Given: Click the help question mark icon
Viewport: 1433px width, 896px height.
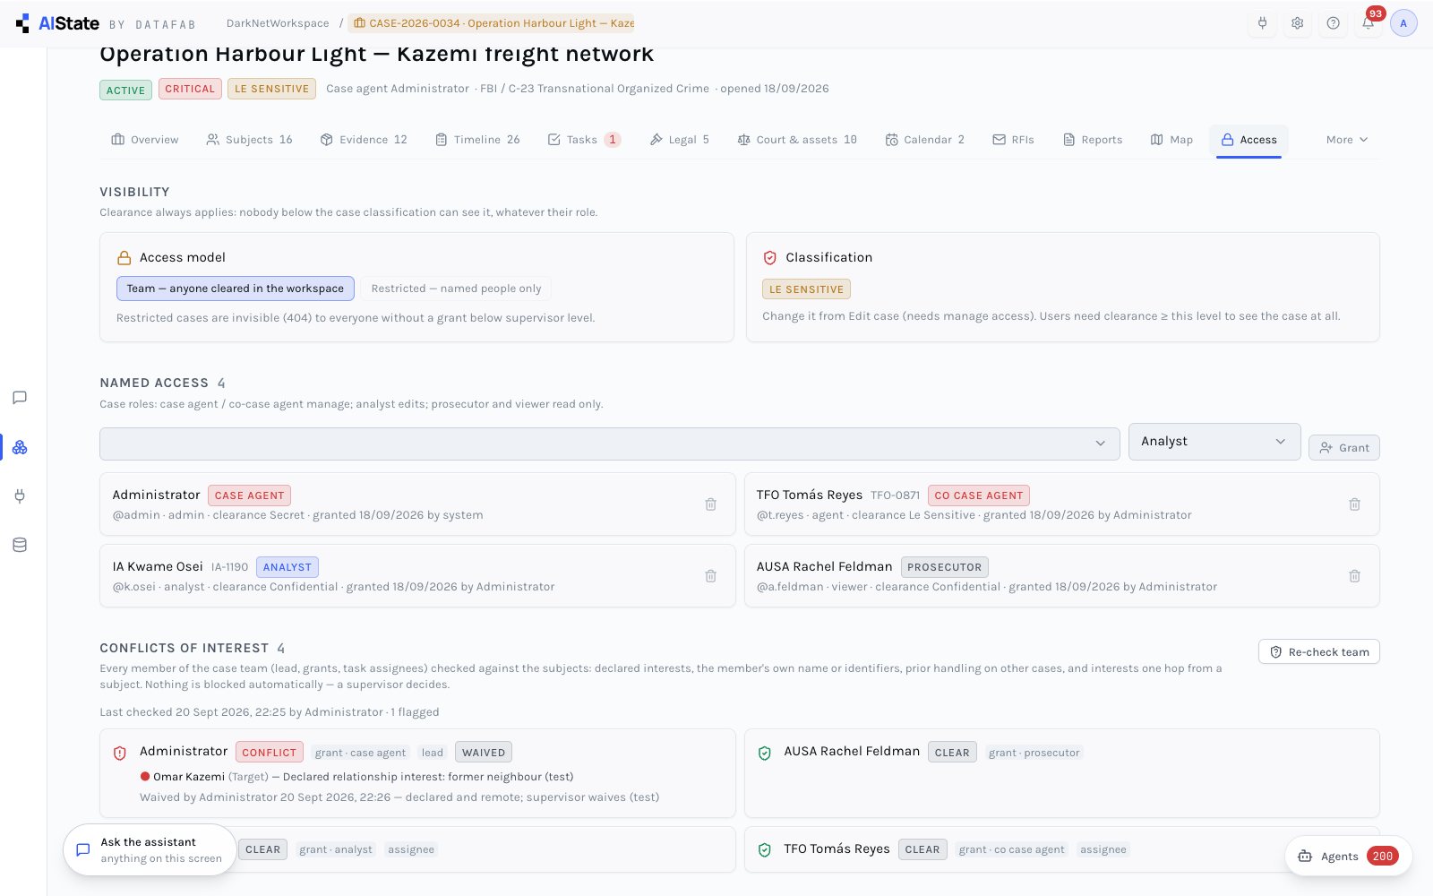Looking at the screenshot, I should (x=1333, y=23).
